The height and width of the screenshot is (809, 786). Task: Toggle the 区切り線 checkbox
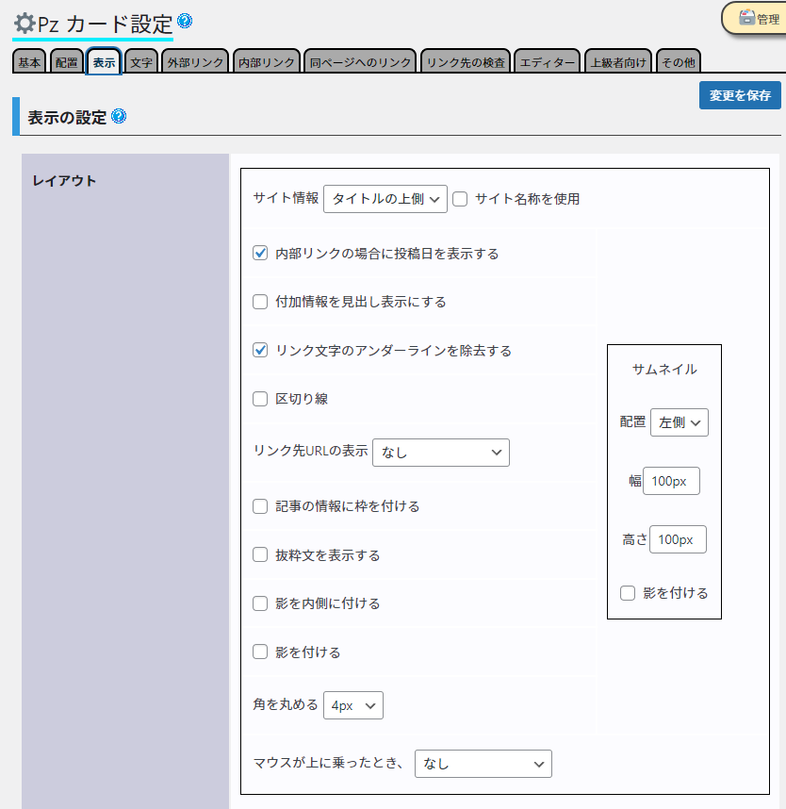coord(261,399)
